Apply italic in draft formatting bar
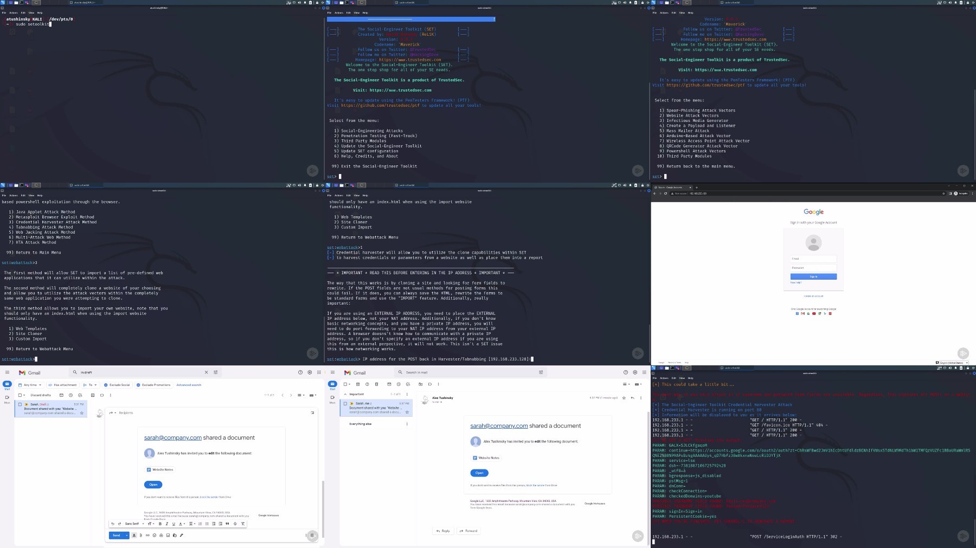This screenshot has width=976, height=548. [166, 524]
